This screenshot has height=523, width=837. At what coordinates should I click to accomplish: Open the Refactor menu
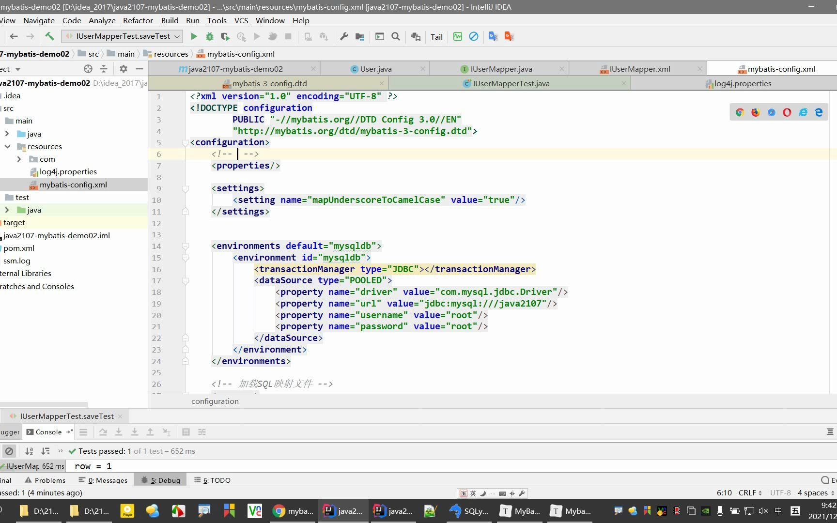click(x=138, y=20)
